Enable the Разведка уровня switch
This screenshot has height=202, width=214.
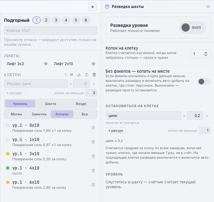pos(193,28)
